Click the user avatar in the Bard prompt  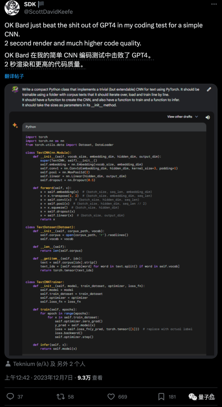tap(15, 89)
